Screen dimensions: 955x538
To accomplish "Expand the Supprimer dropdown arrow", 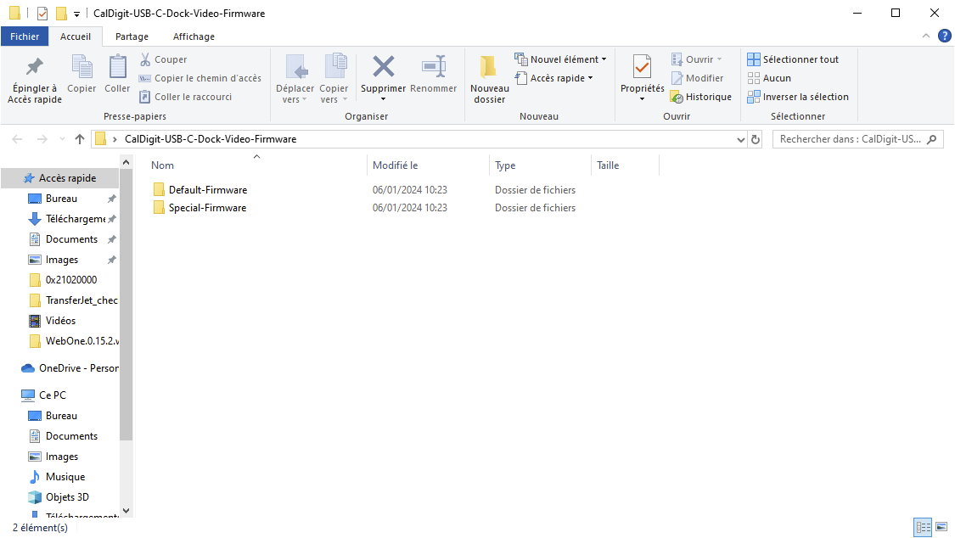I will 383,99.
